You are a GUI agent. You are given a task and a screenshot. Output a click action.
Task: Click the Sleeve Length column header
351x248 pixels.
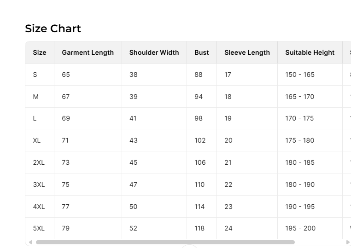pos(247,52)
